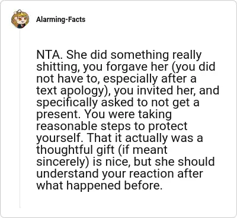Click the phrase 'you invited her, and'
This screenshot has height=218, width=237.
[166, 91]
